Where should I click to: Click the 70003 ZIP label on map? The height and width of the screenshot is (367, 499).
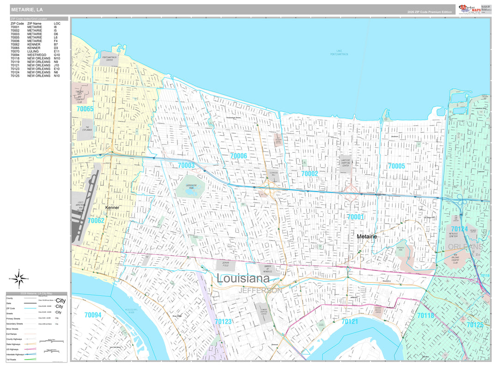[186, 165]
